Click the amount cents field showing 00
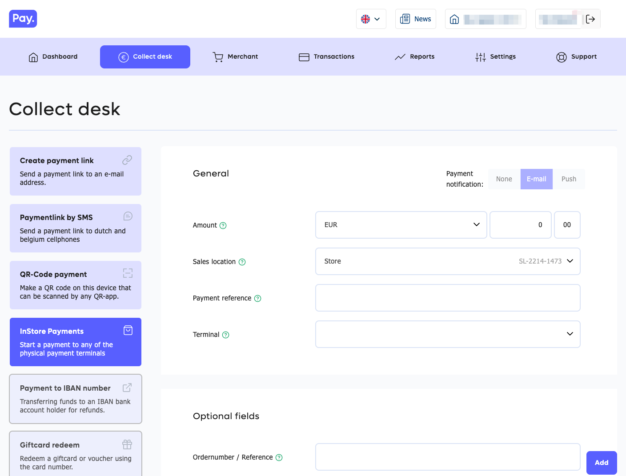 coord(567,225)
